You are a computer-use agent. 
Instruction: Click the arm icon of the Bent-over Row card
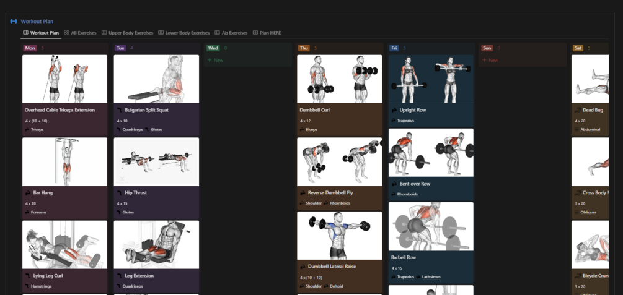[x=394, y=184]
